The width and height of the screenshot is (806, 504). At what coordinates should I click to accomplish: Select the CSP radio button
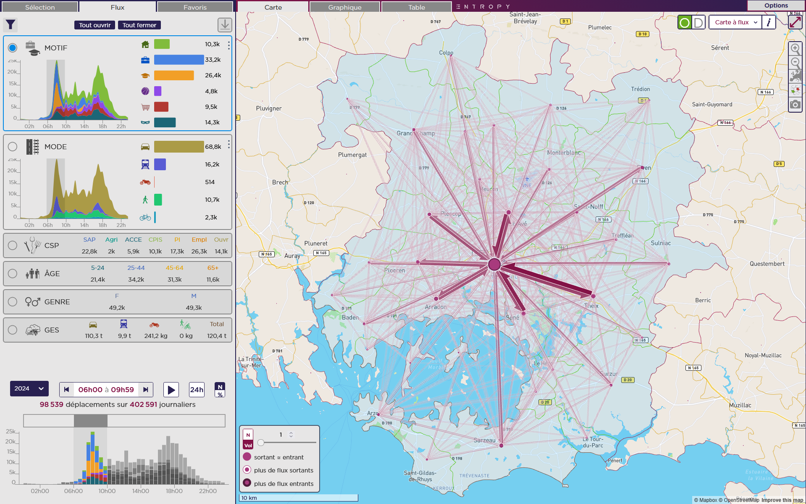13,245
